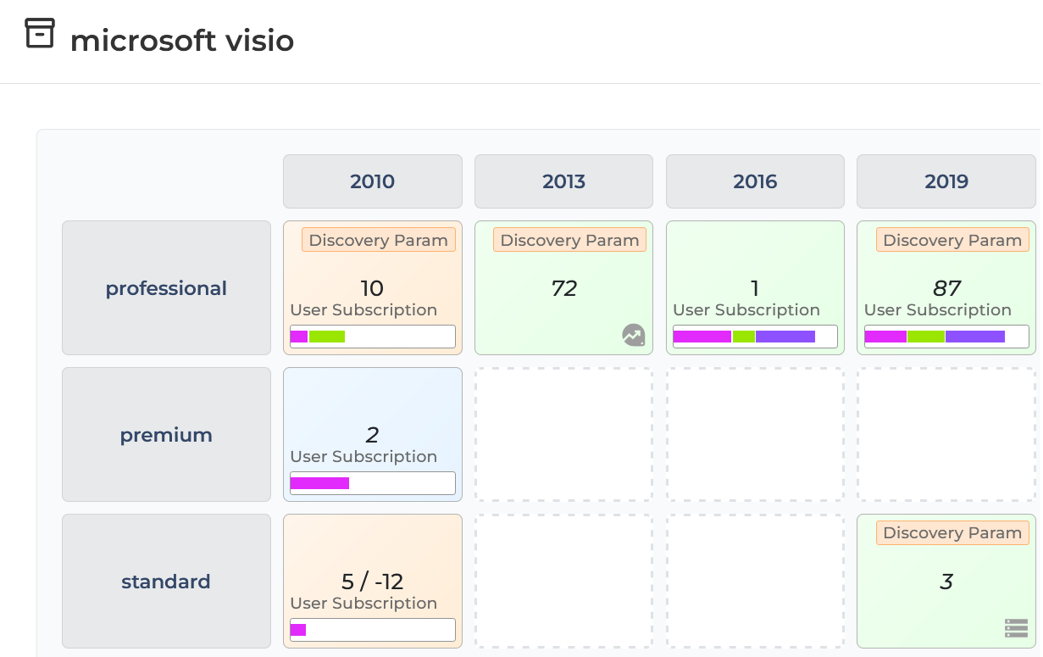Click the empty 2016 standard placeholder cell
The width and height of the screenshot is (1043, 657).
tap(755, 581)
